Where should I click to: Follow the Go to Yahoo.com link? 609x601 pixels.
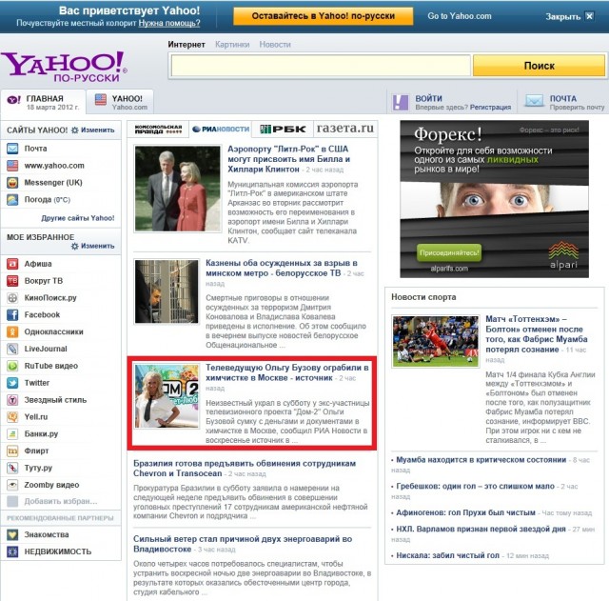coord(460,16)
